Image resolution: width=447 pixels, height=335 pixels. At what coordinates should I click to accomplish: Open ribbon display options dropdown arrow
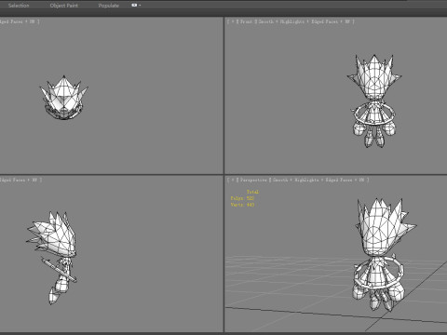point(140,6)
